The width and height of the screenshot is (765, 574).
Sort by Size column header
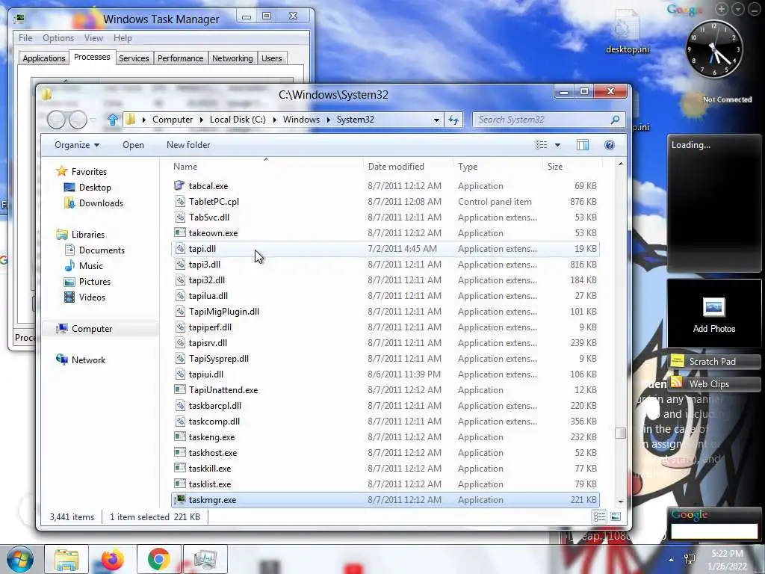click(572, 167)
